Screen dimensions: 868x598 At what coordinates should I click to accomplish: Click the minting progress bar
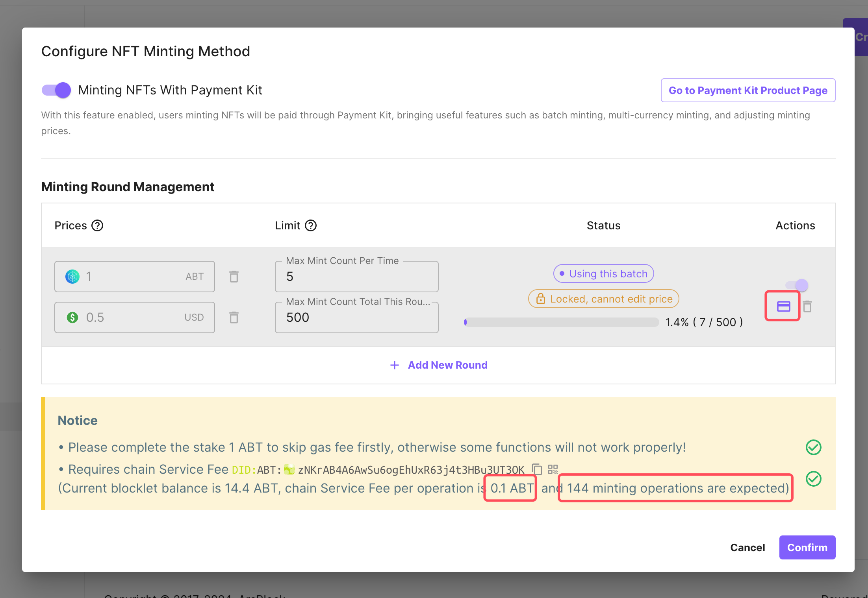(x=561, y=322)
